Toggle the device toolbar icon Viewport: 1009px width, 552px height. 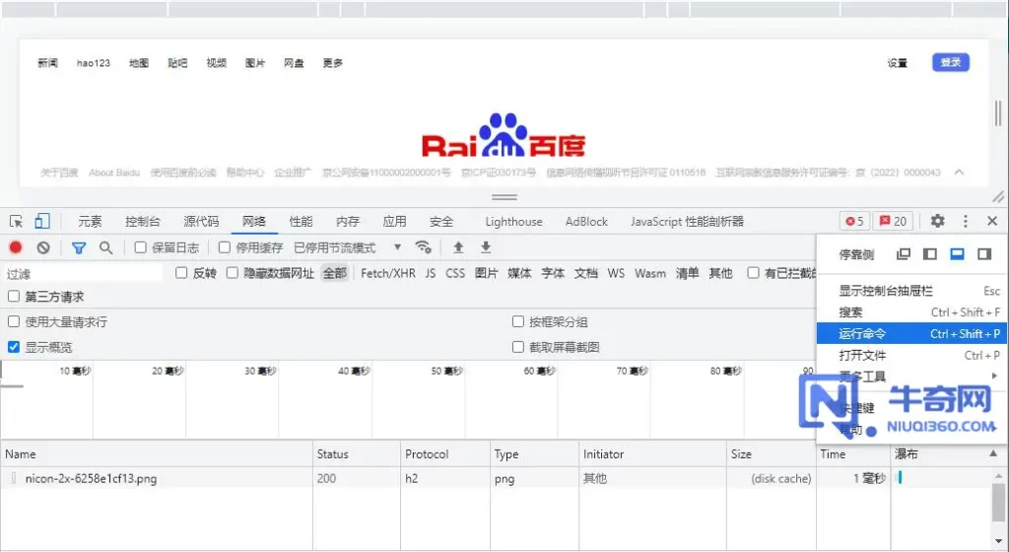click(x=42, y=222)
